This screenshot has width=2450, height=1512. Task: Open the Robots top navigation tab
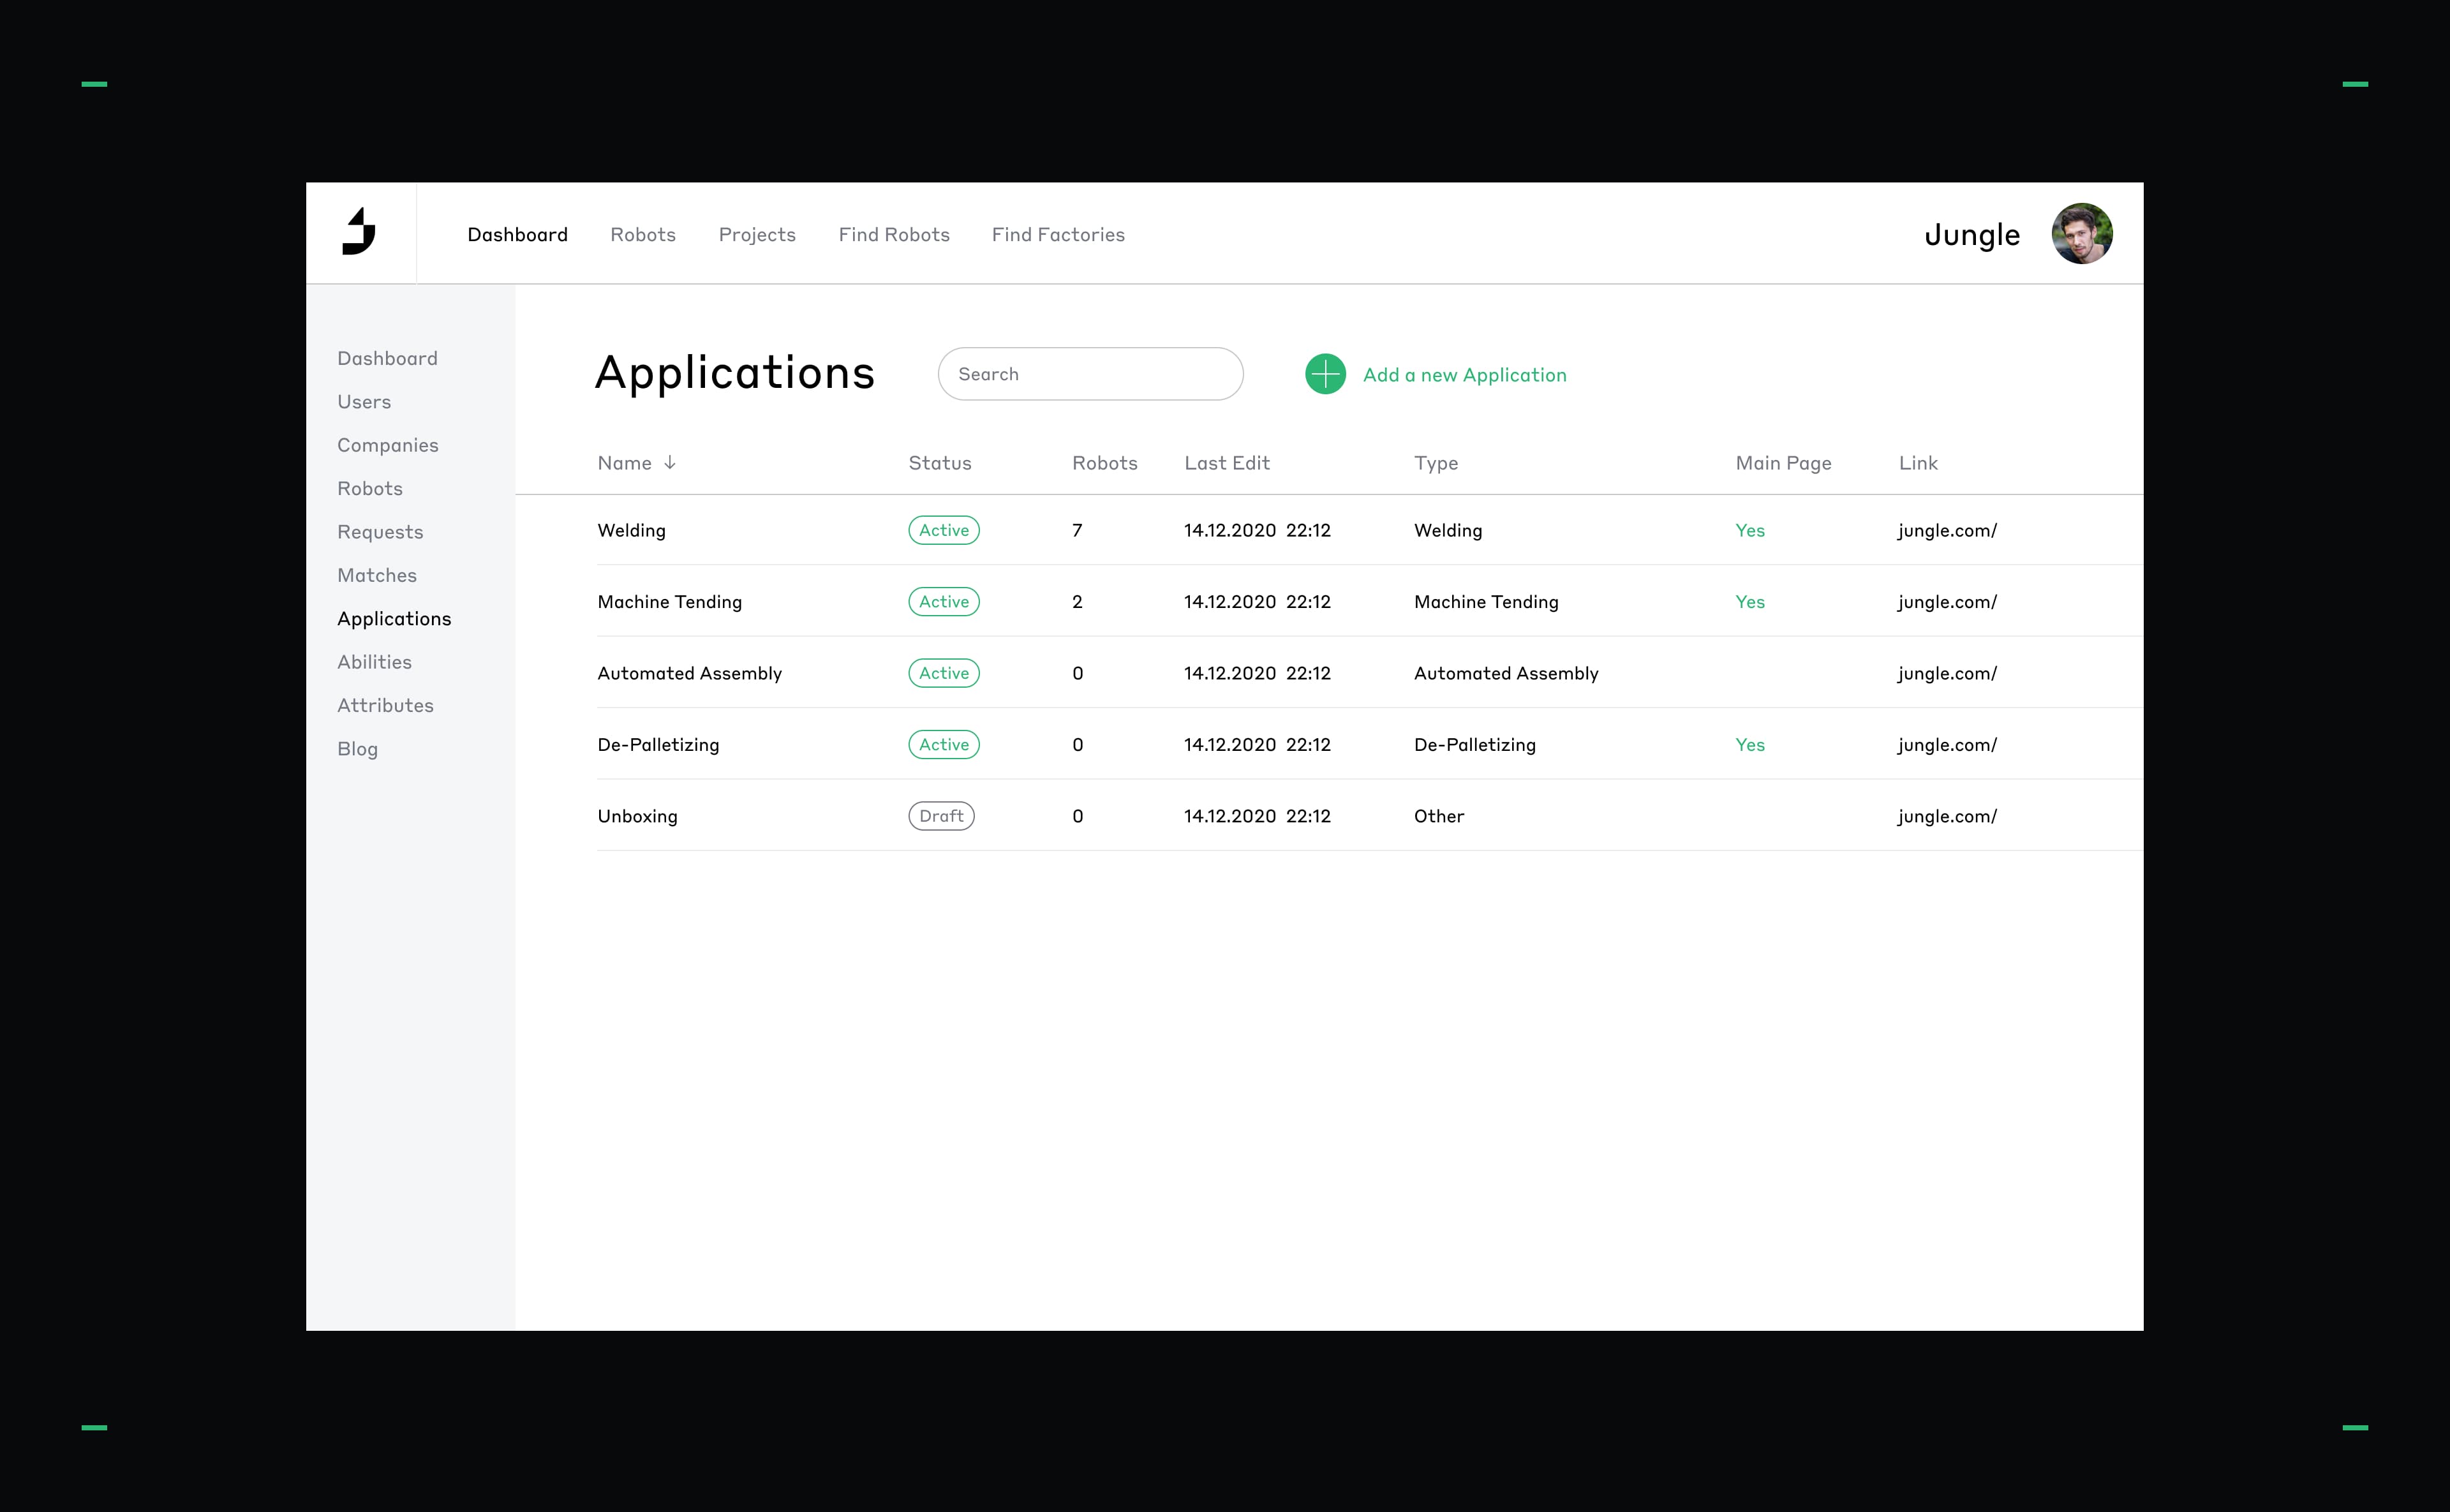coord(643,234)
